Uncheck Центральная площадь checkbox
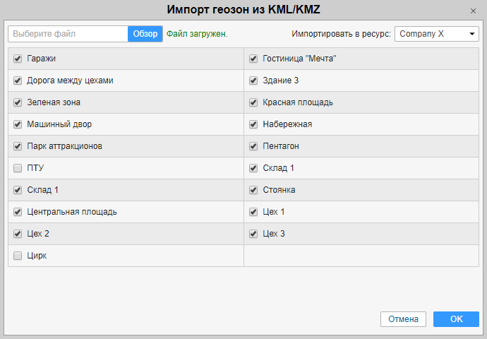487x339 pixels. tap(18, 212)
